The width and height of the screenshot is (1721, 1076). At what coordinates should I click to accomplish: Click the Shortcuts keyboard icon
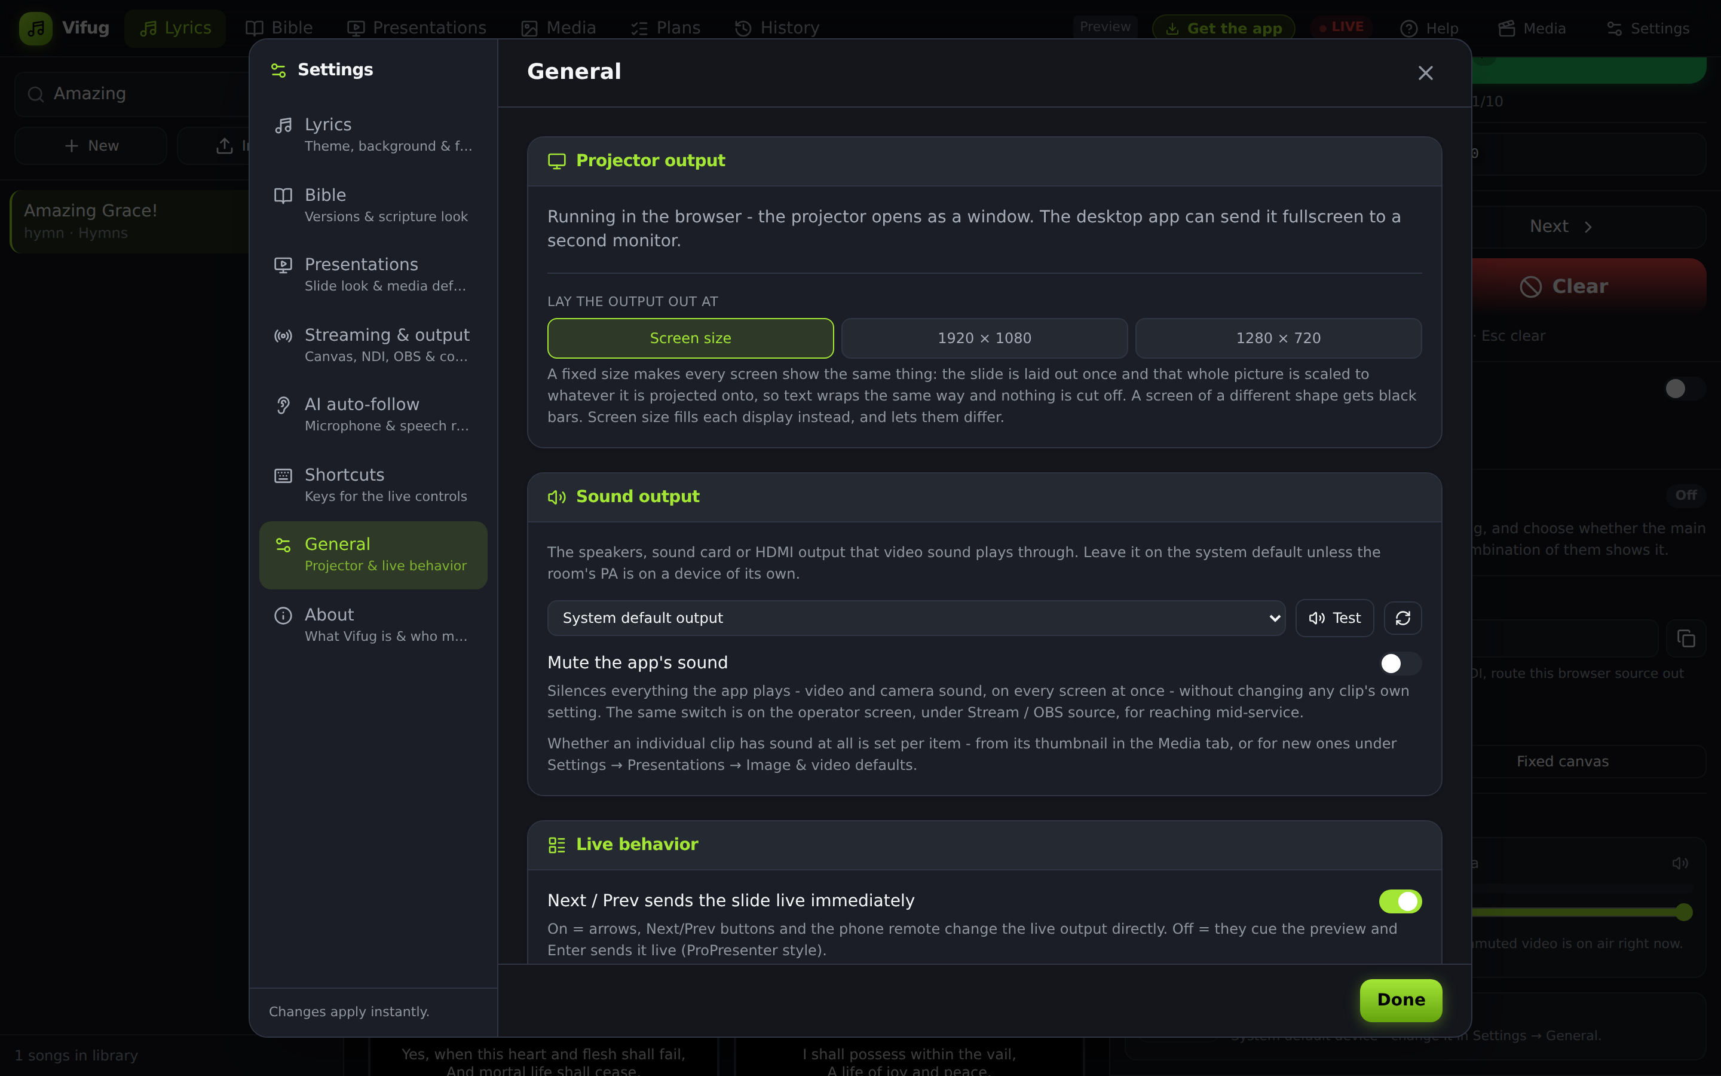(283, 475)
